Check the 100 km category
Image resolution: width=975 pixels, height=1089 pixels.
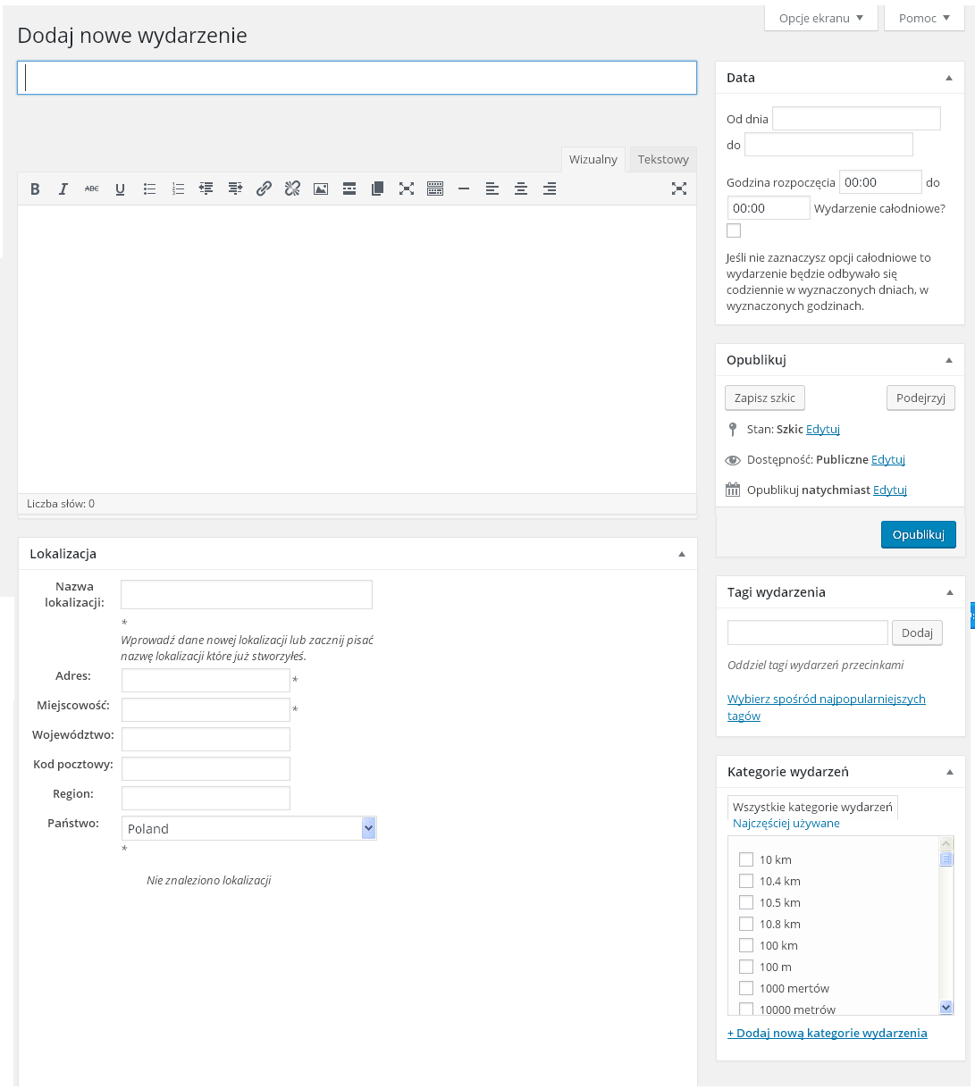coord(746,945)
